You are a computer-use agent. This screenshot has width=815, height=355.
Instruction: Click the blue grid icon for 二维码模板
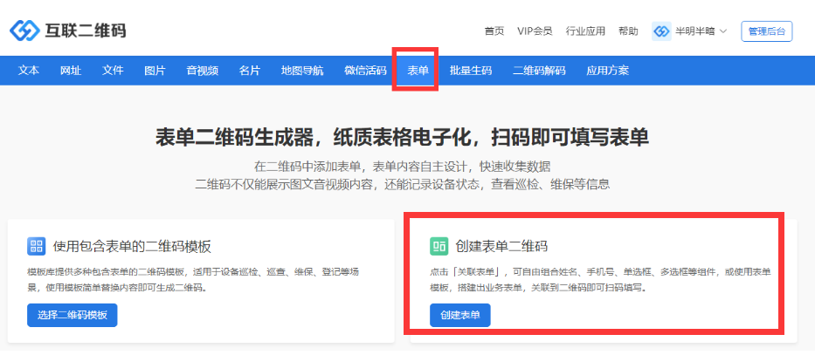tap(37, 245)
